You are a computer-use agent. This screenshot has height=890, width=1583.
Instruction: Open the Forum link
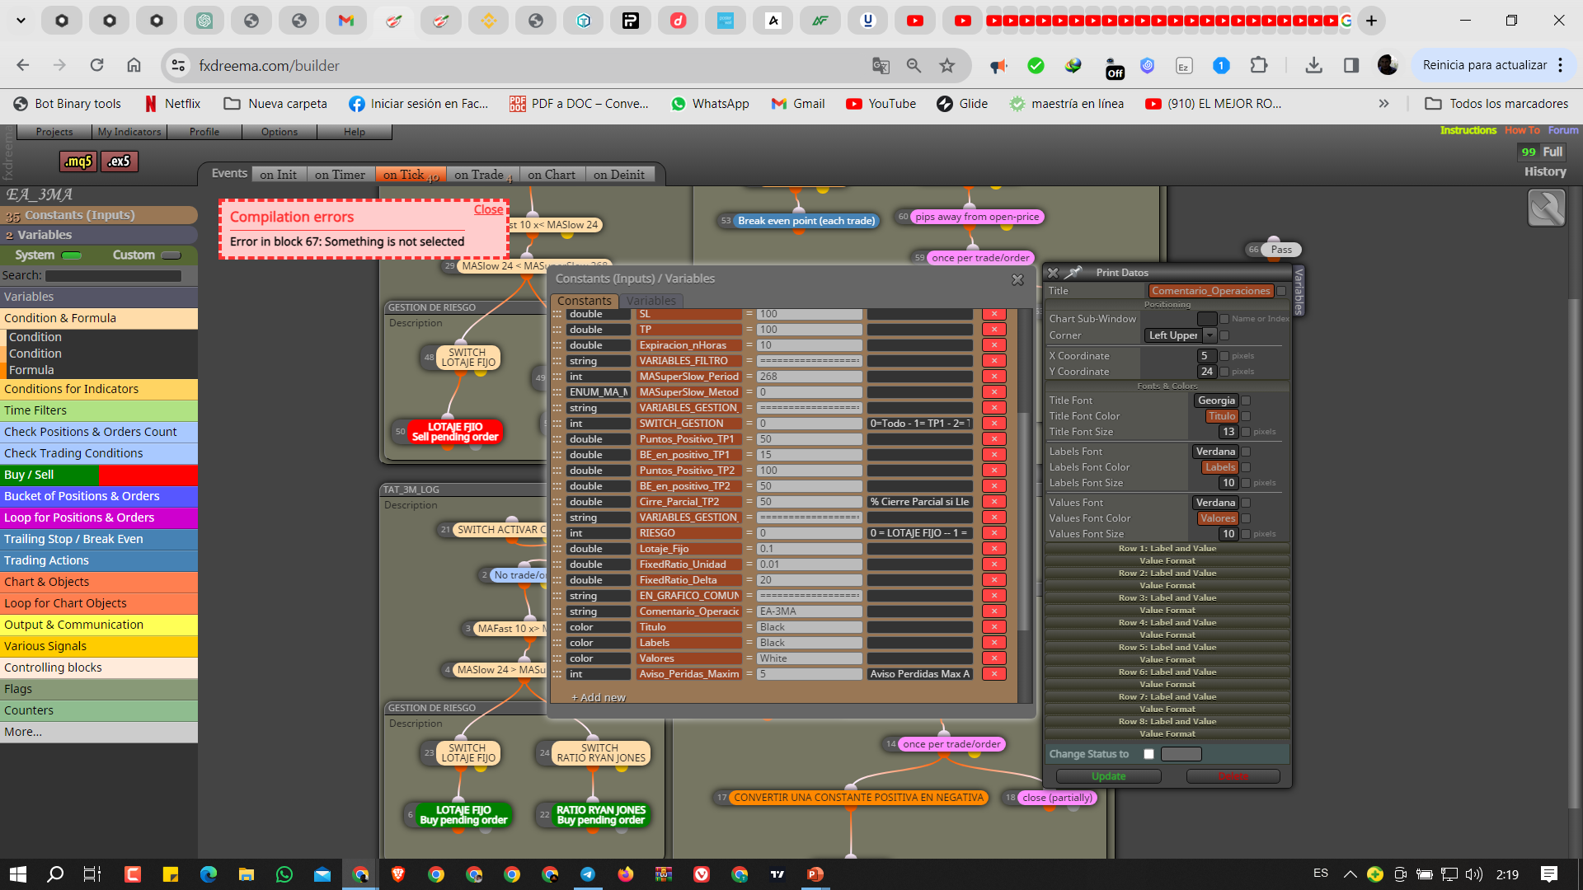click(x=1562, y=130)
